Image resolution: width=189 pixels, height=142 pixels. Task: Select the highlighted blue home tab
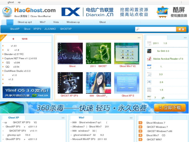10,22
